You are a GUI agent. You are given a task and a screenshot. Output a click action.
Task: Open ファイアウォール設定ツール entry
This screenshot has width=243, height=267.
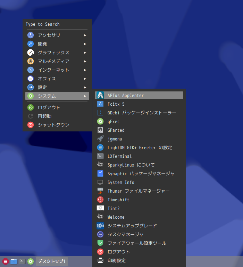click(139, 243)
